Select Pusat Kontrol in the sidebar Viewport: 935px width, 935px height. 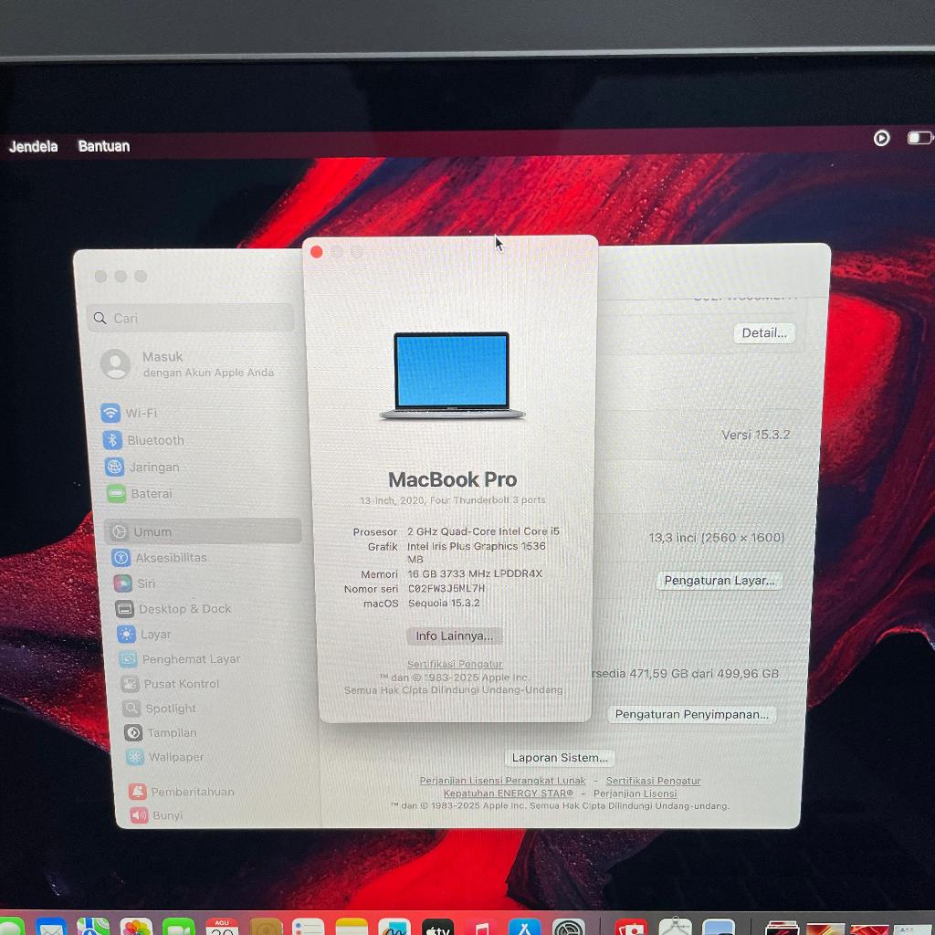181,684
